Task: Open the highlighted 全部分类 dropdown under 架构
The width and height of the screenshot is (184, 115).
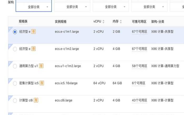Action: pyautogui.click(x=34, y=7)
